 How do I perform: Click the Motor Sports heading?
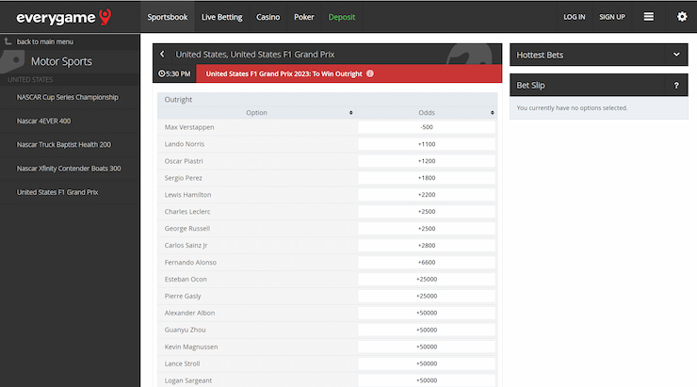[x=61, y=61]
